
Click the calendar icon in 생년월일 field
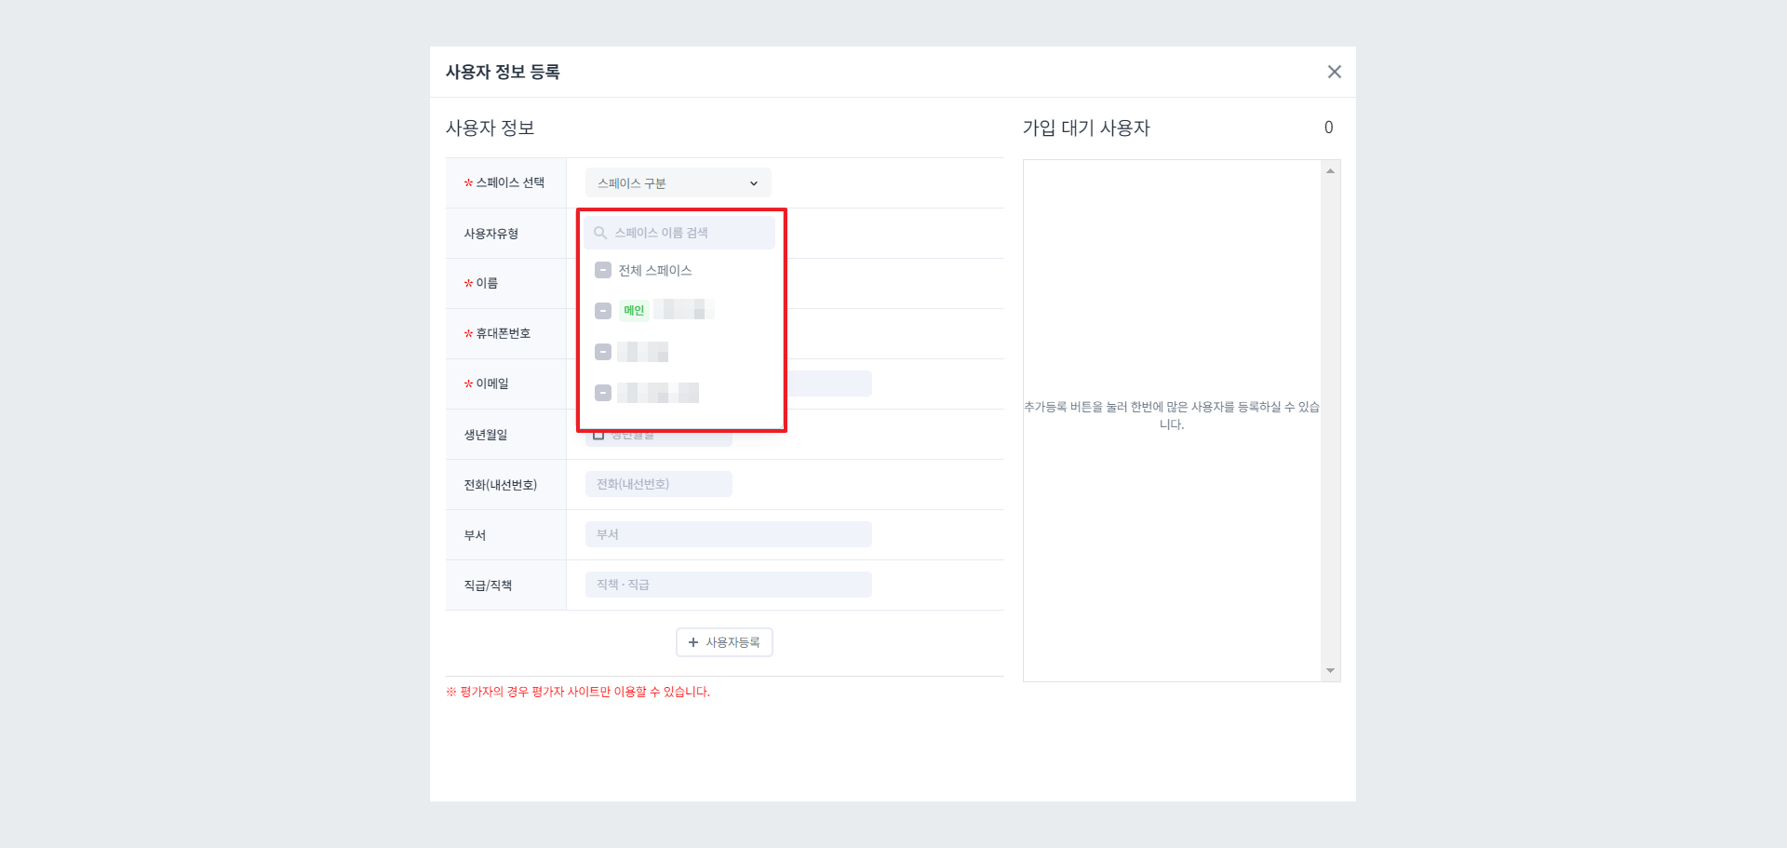pos(598,434)
